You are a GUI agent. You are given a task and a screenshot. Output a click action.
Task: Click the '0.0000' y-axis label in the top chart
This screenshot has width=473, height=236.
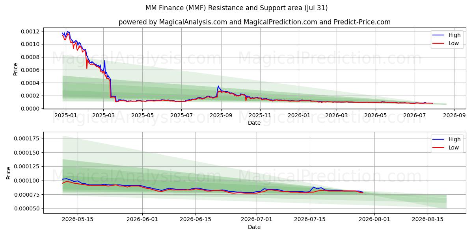click(30, 109)
